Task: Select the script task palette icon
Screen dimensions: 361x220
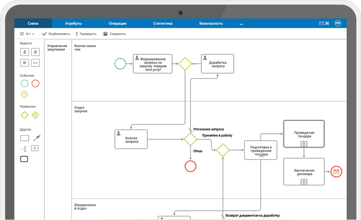Action: (x=35, y=52)
